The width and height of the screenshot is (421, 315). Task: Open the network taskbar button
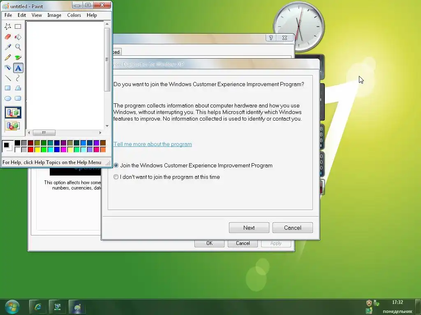click(58, 307)
